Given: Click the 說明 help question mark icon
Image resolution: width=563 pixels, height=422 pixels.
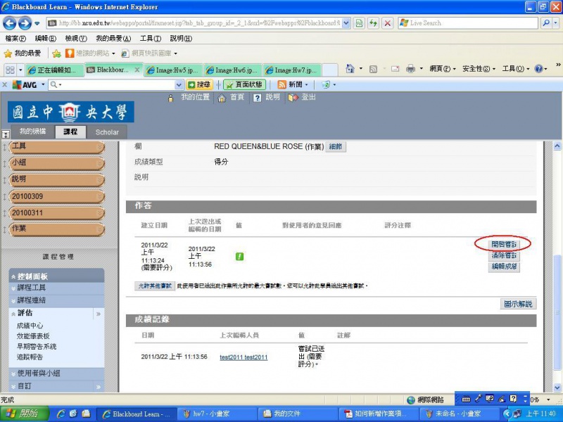Looking at the screenshot, I should 258,98.
